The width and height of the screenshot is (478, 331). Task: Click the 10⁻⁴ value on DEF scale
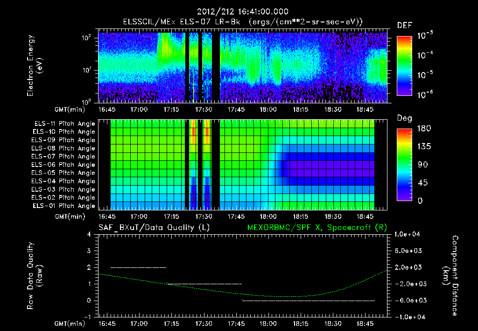[x=425, y=55]
